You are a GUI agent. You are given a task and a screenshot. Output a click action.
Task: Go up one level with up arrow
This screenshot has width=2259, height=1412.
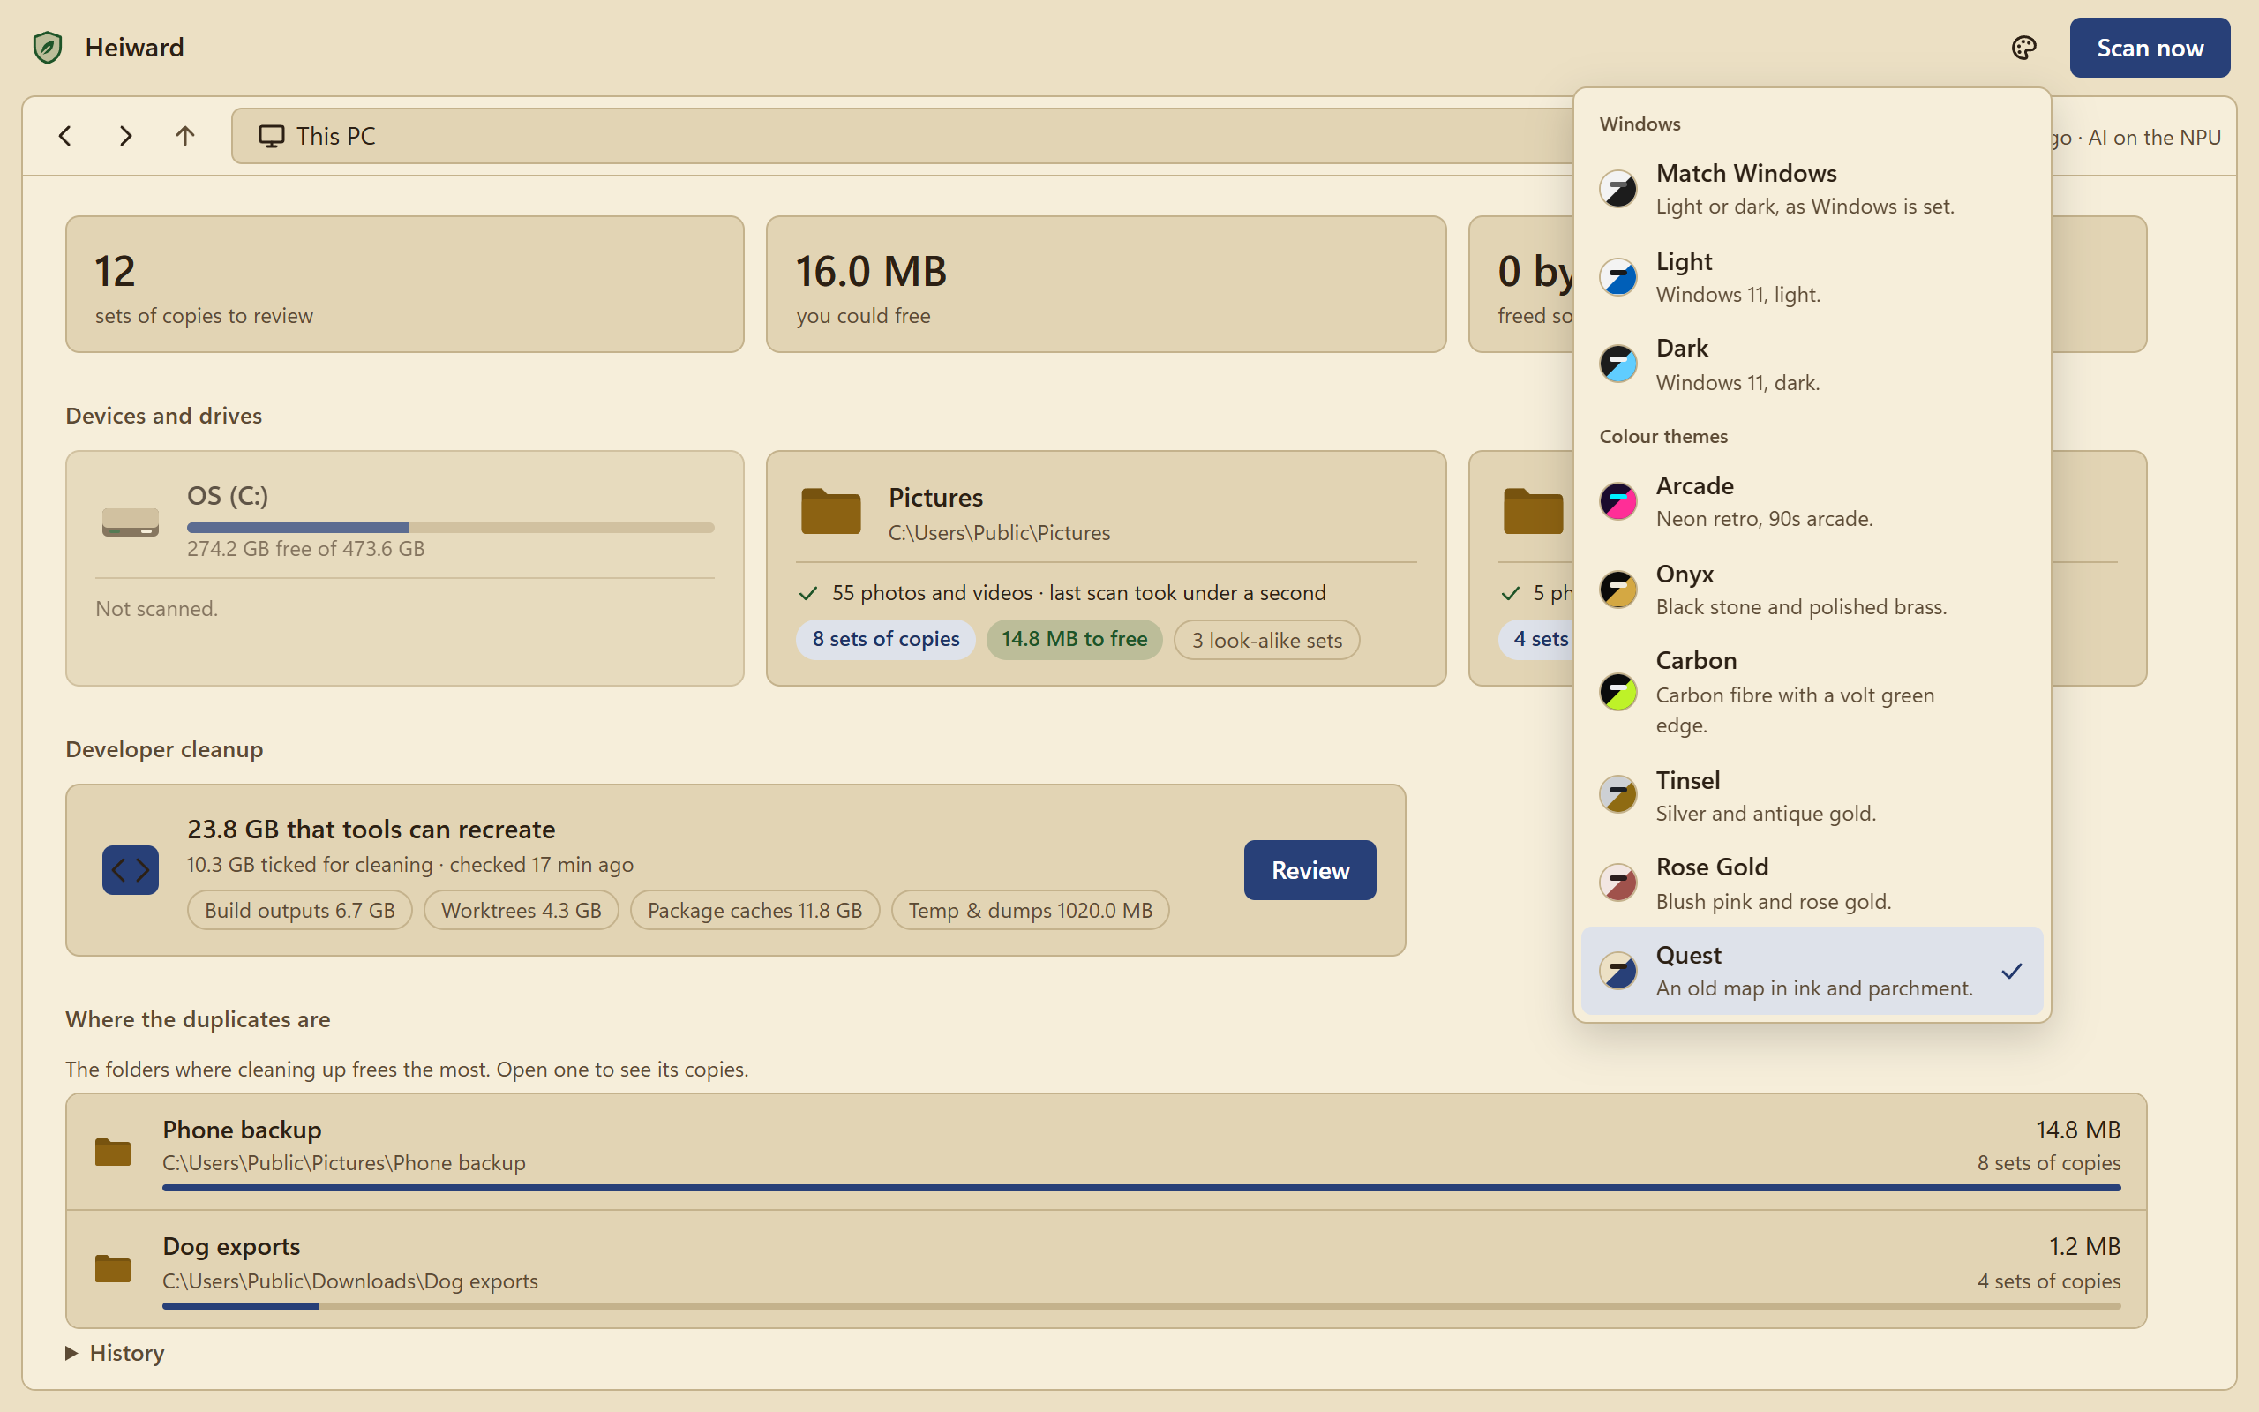click(184, 136)
